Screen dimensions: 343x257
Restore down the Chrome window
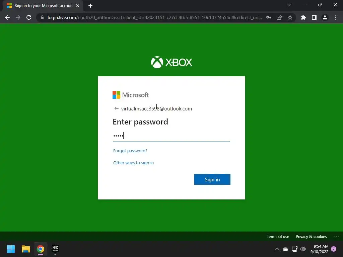(x=320, y=5)
